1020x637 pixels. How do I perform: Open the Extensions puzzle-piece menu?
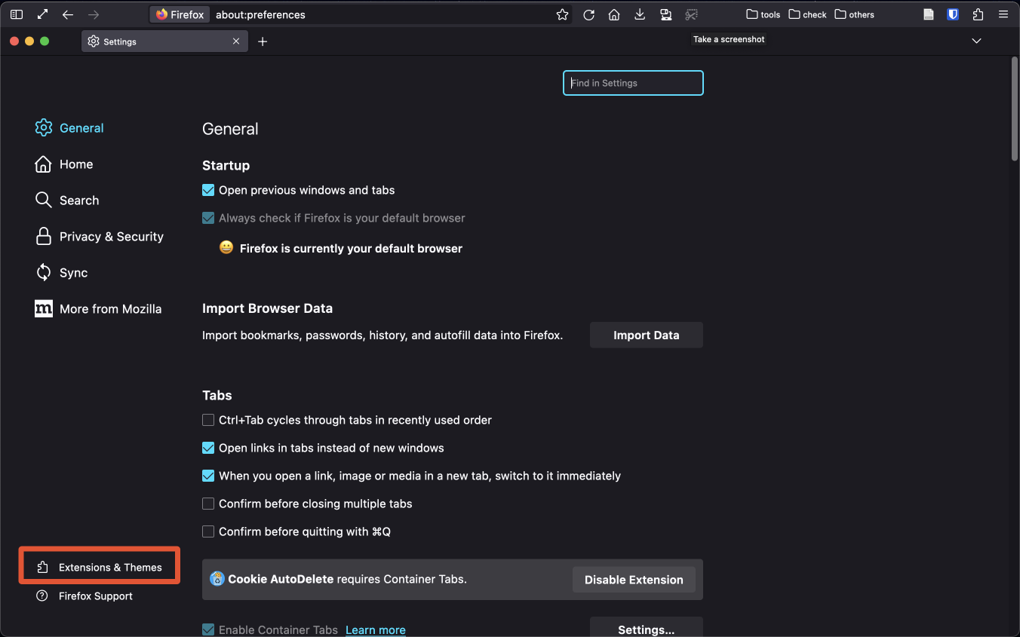click(978, 14)
